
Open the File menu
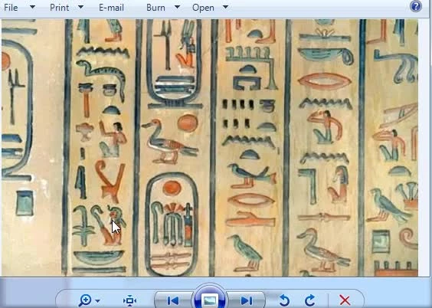point(11,8)
